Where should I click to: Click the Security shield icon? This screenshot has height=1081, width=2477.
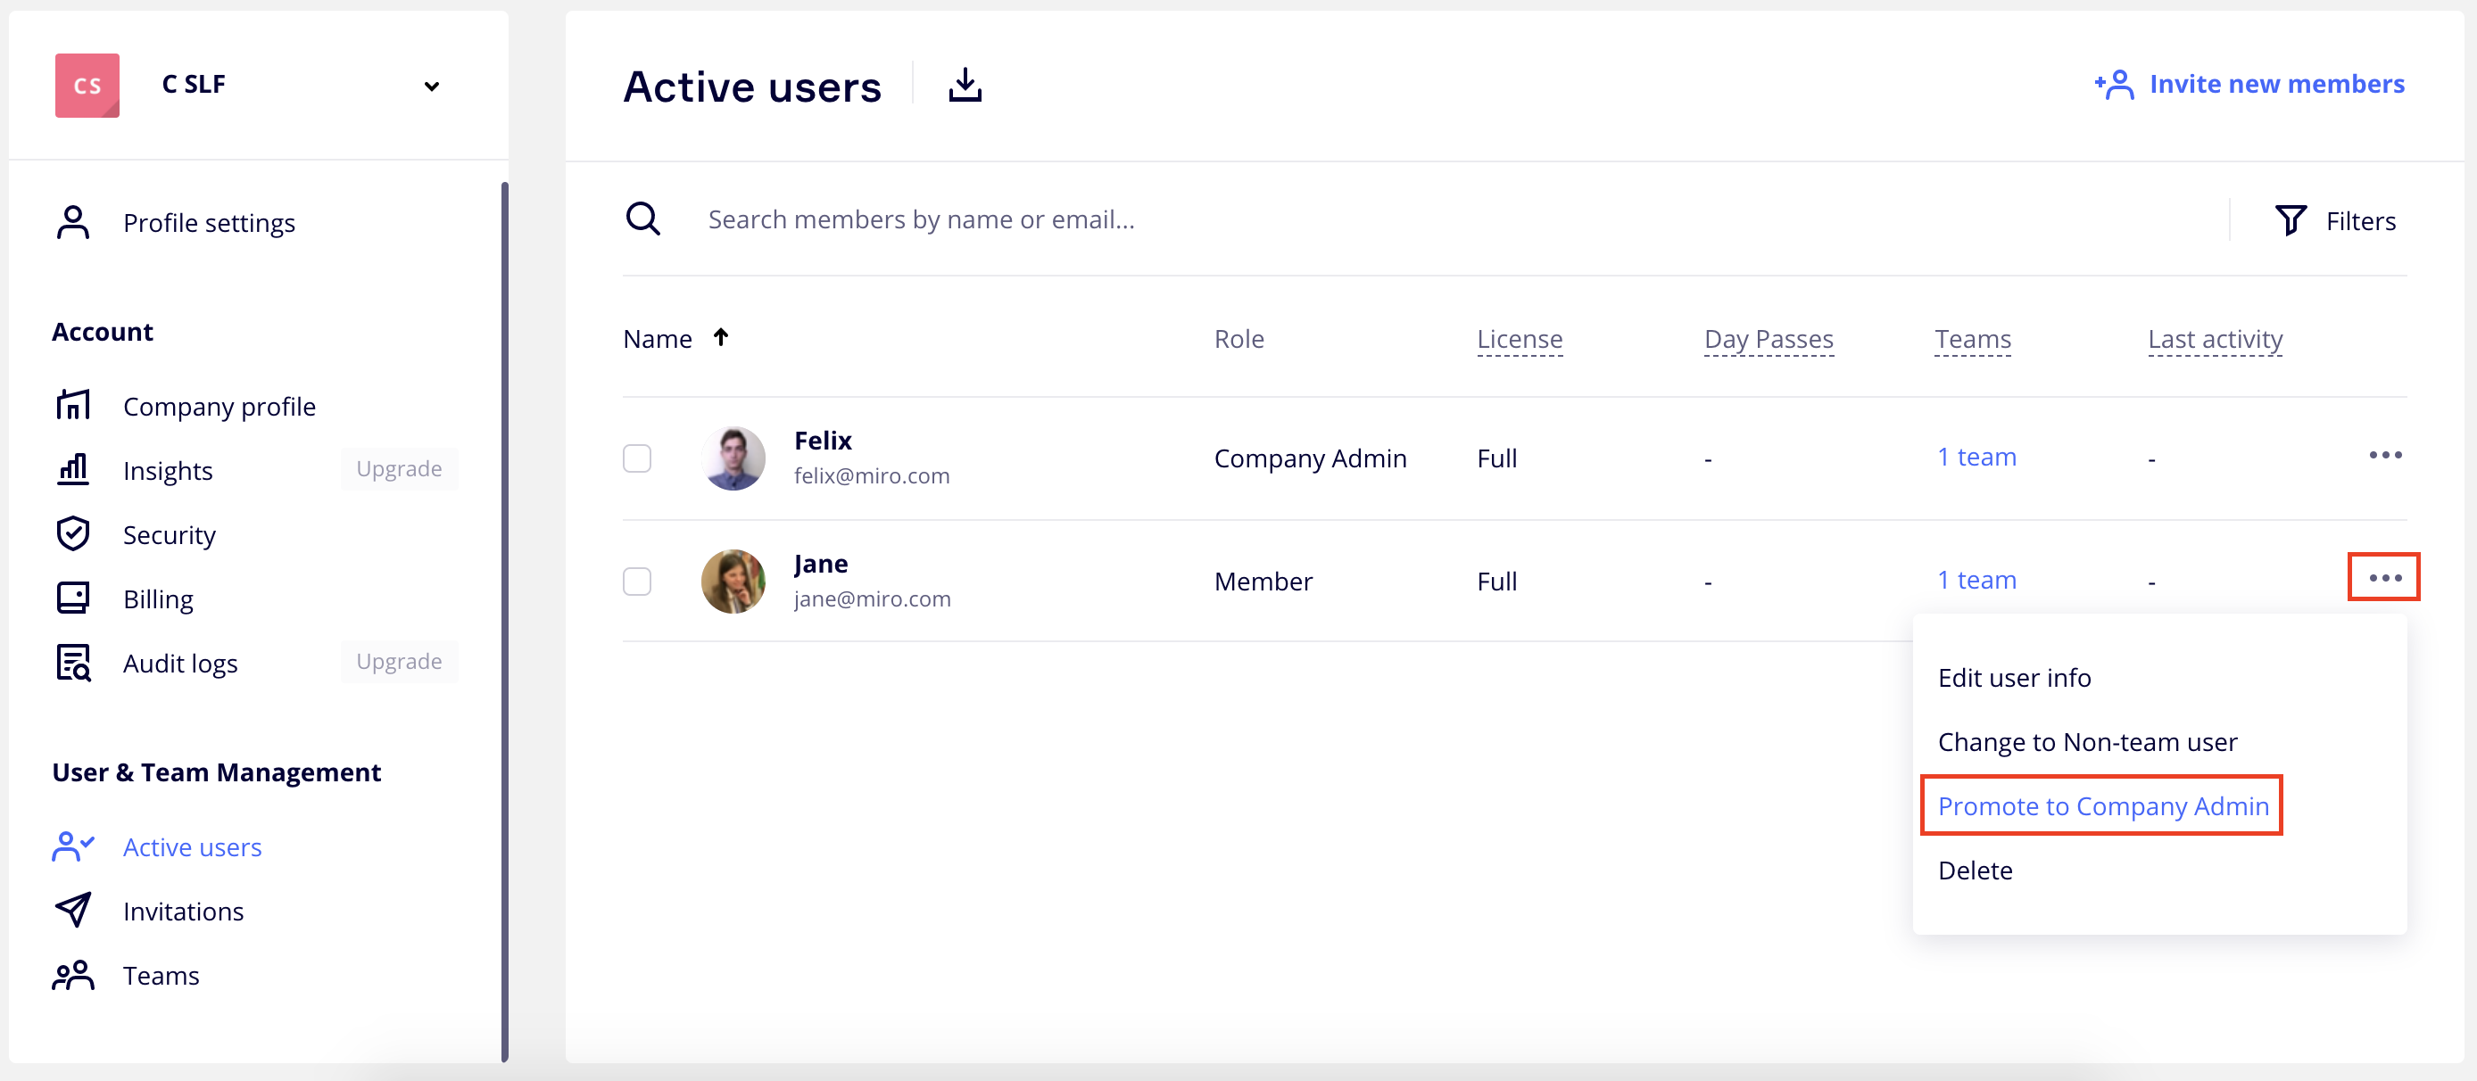point(73,534)
